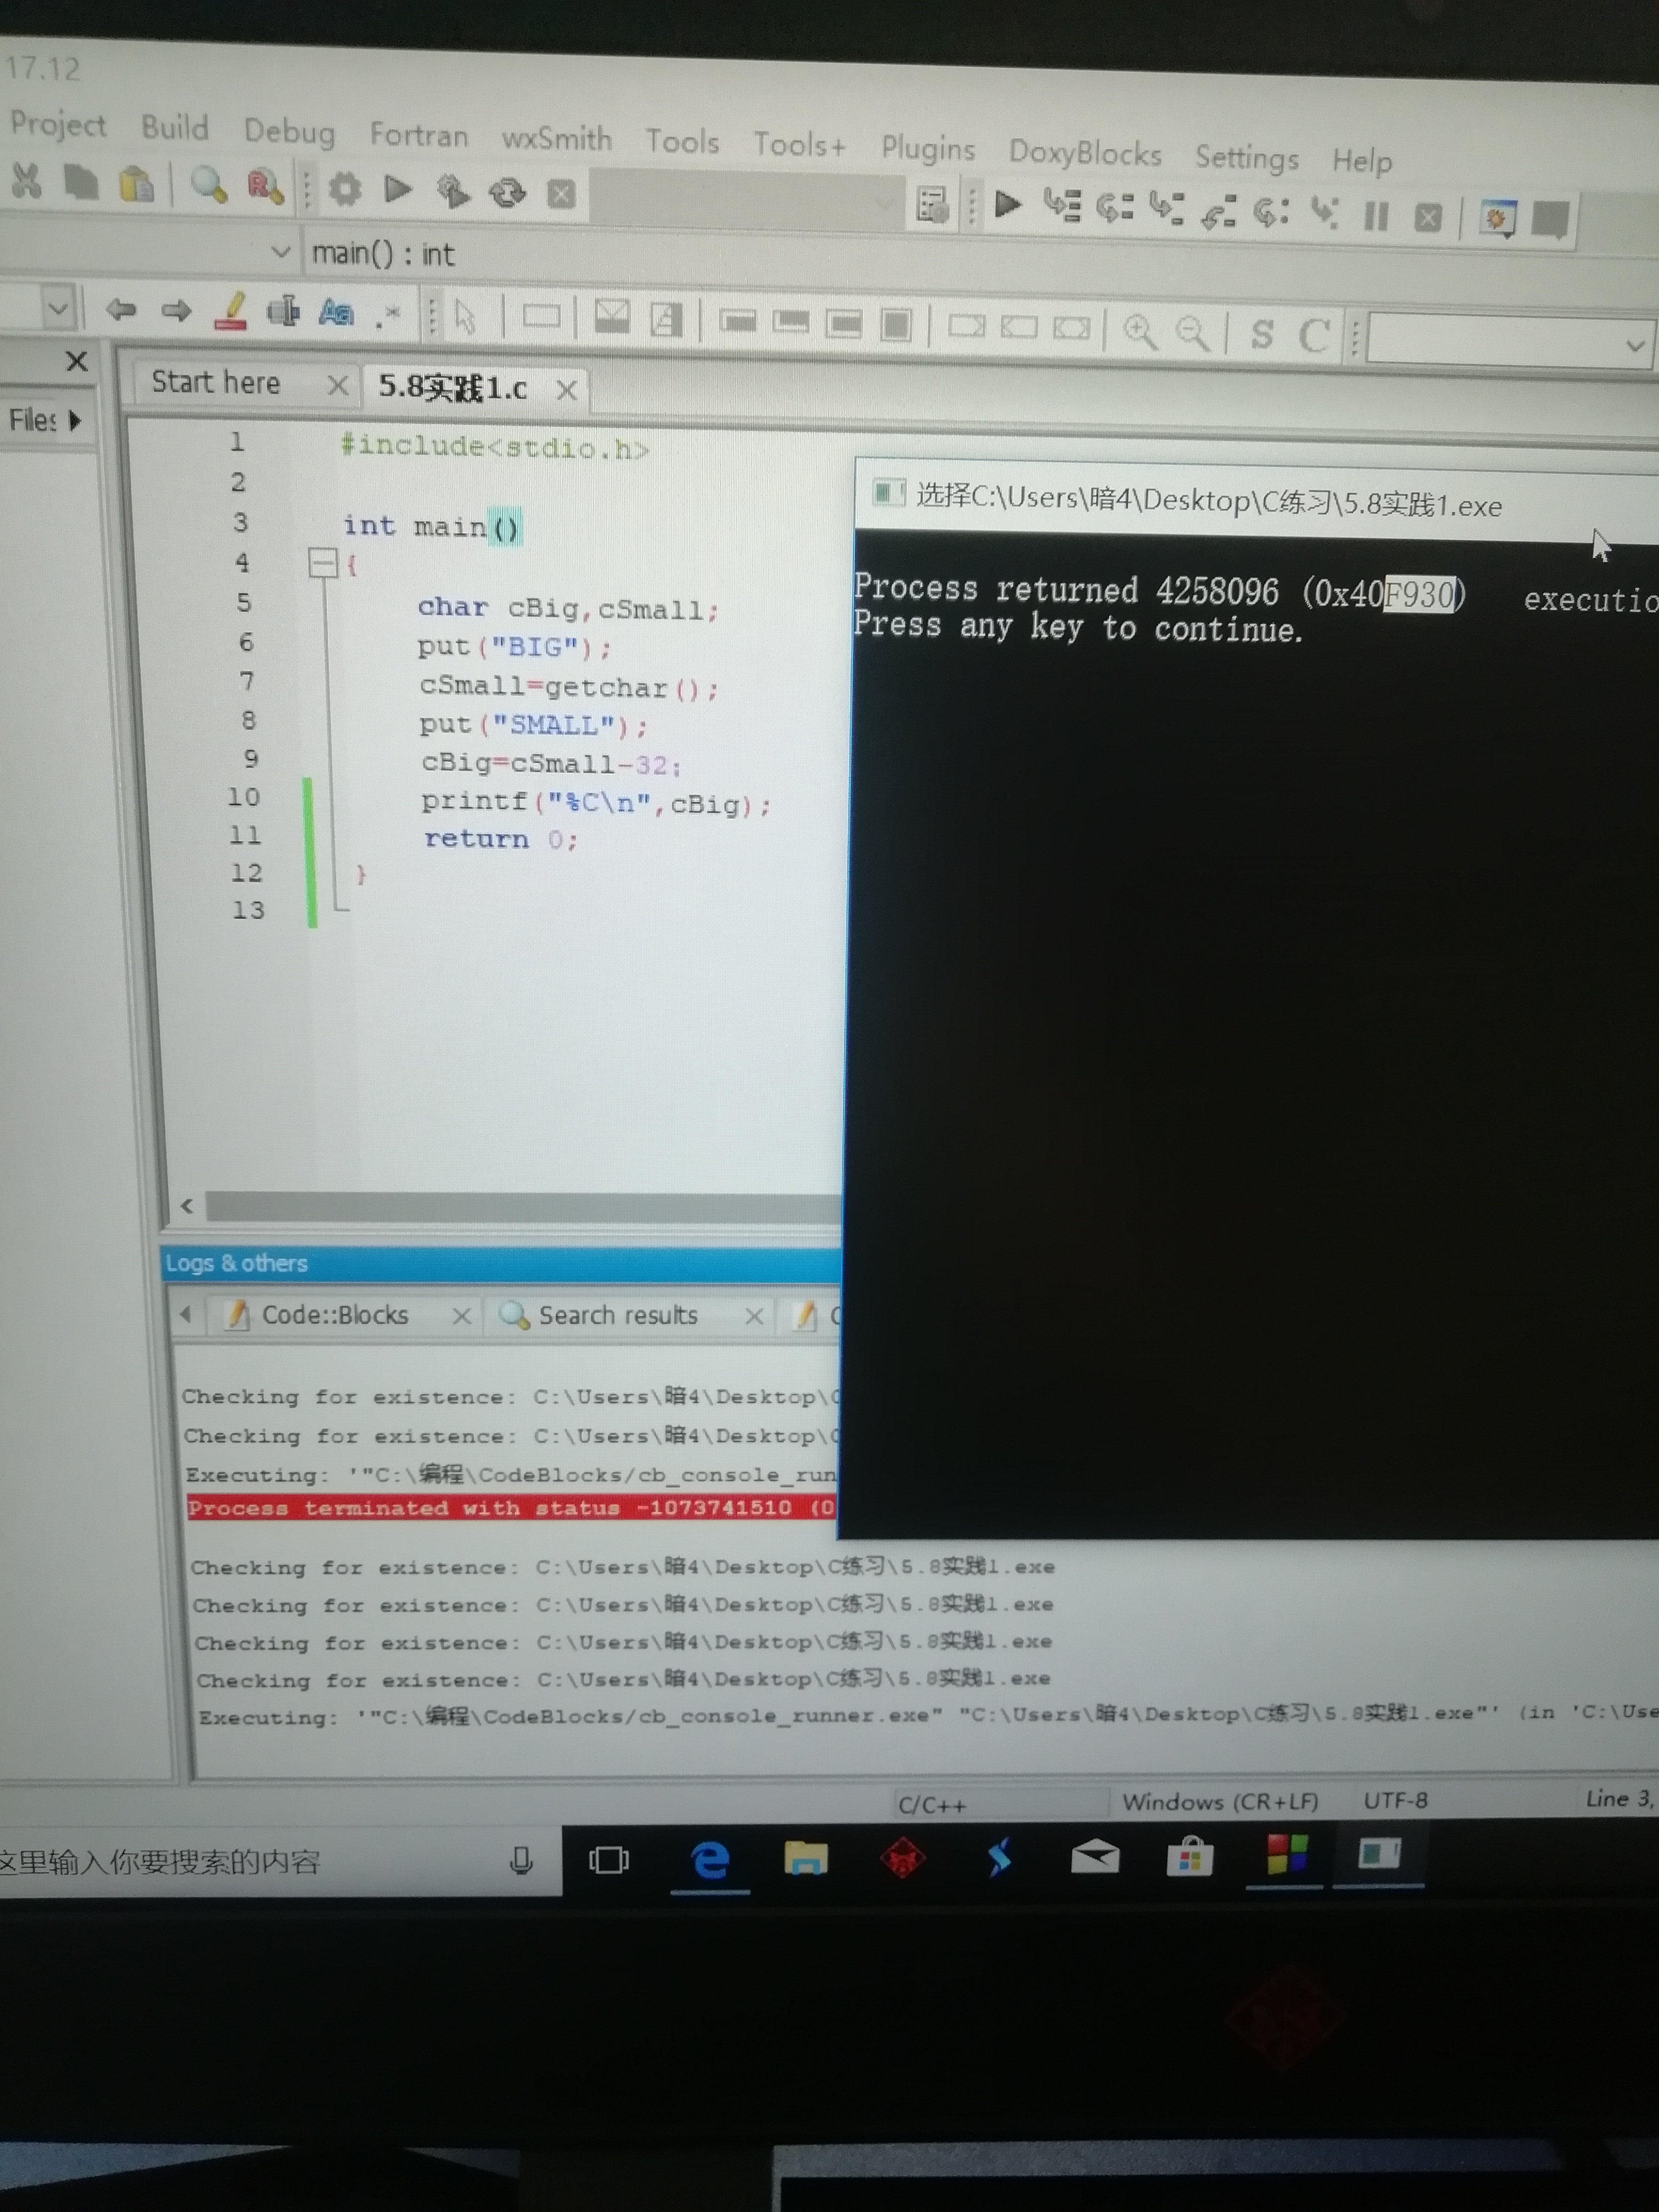Expand the Files panel arrow
This screenshot has height=2212, width=1659.
[x=75, y=421]
